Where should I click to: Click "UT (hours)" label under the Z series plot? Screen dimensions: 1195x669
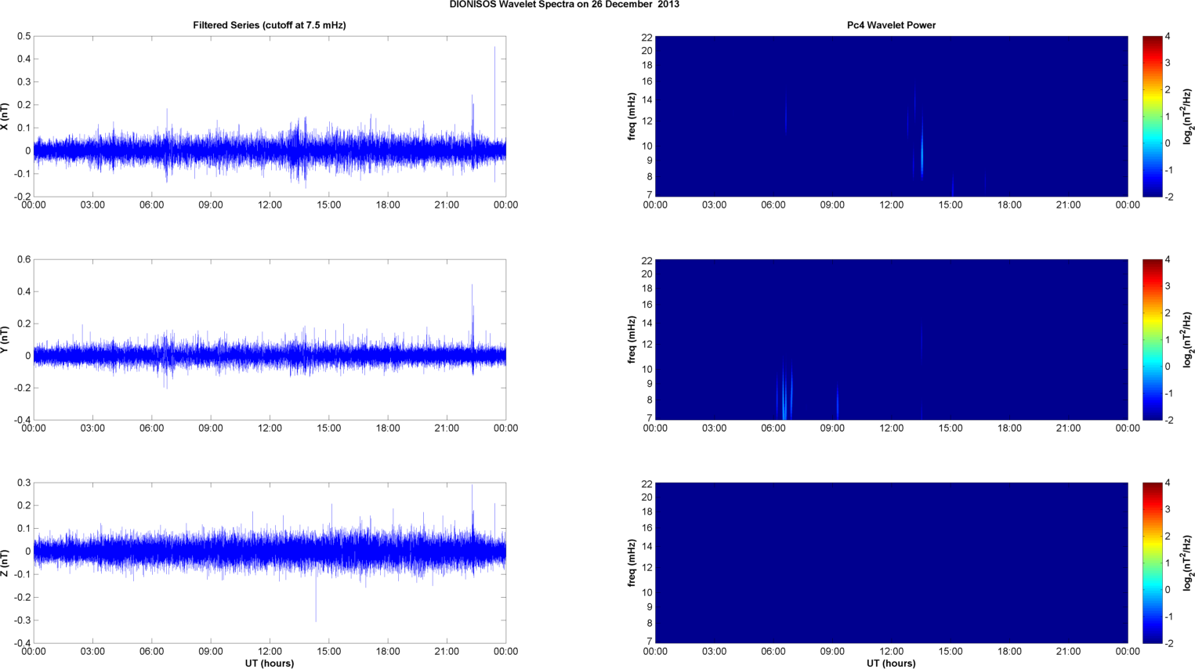click(x=270, y=664)
